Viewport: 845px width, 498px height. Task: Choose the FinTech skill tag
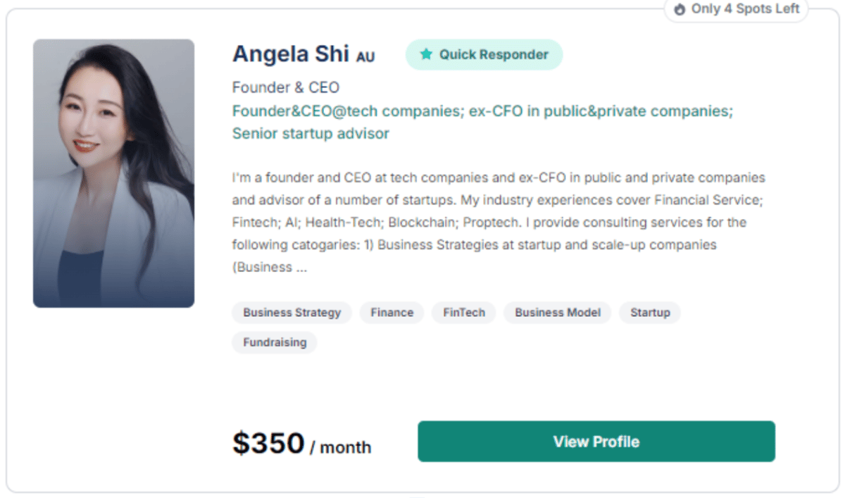(464, 313)
